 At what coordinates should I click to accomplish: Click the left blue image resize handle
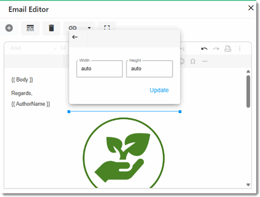[69, 112]
